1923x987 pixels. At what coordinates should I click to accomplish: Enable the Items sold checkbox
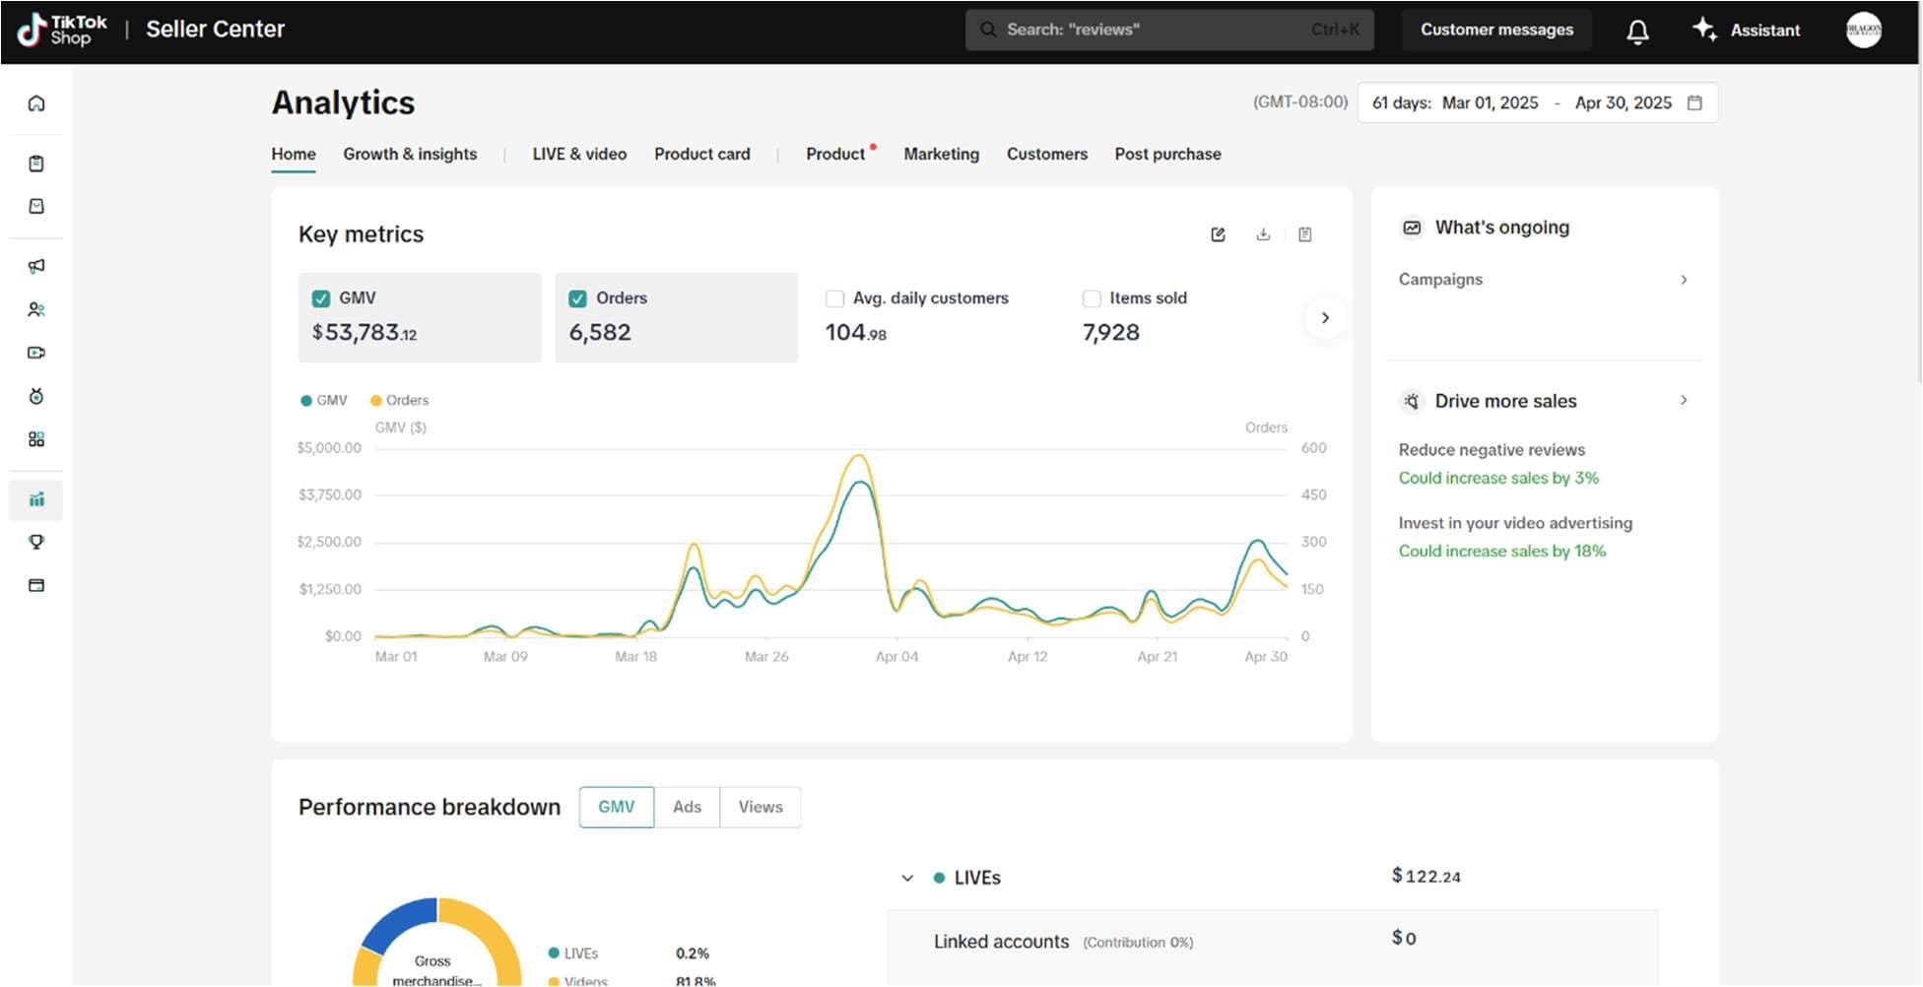1092,298
